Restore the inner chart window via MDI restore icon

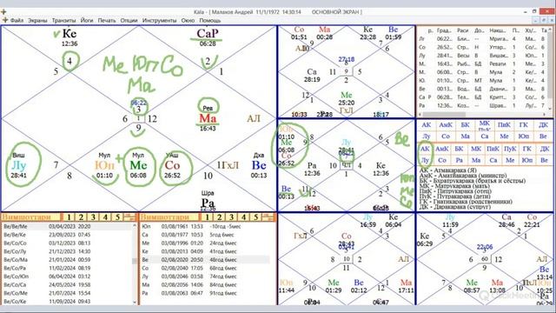pyautogui.click(x=543, y=21)
